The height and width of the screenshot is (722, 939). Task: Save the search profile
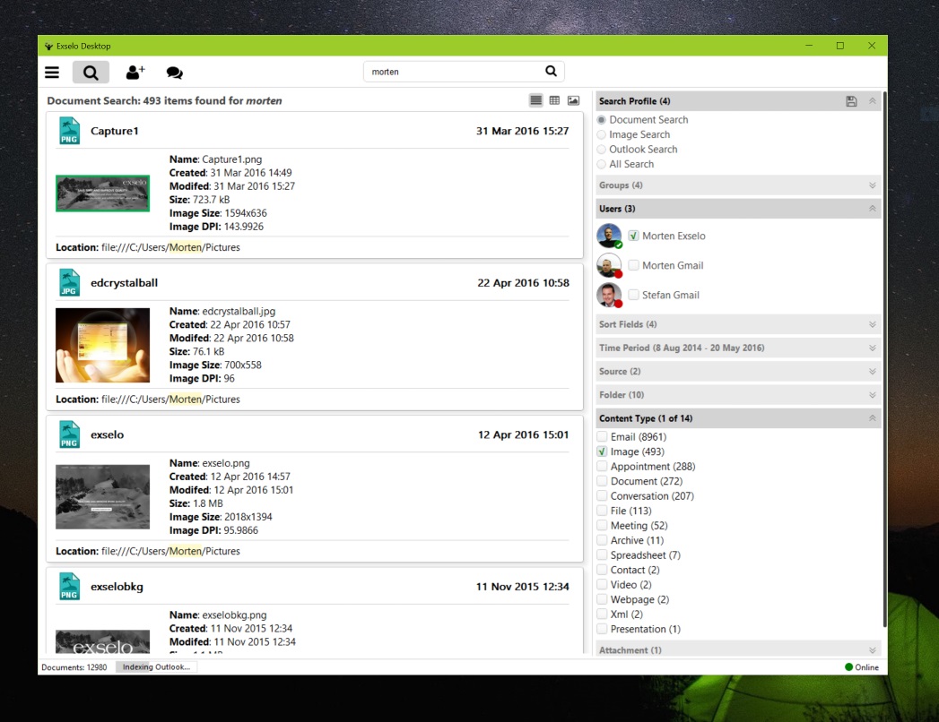[x=851, y=101]
